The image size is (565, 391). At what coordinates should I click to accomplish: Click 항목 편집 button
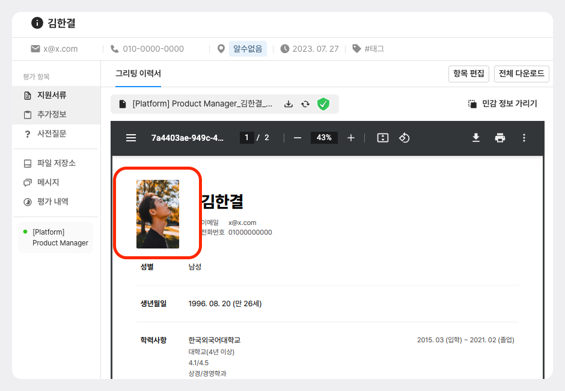[468, 73]
